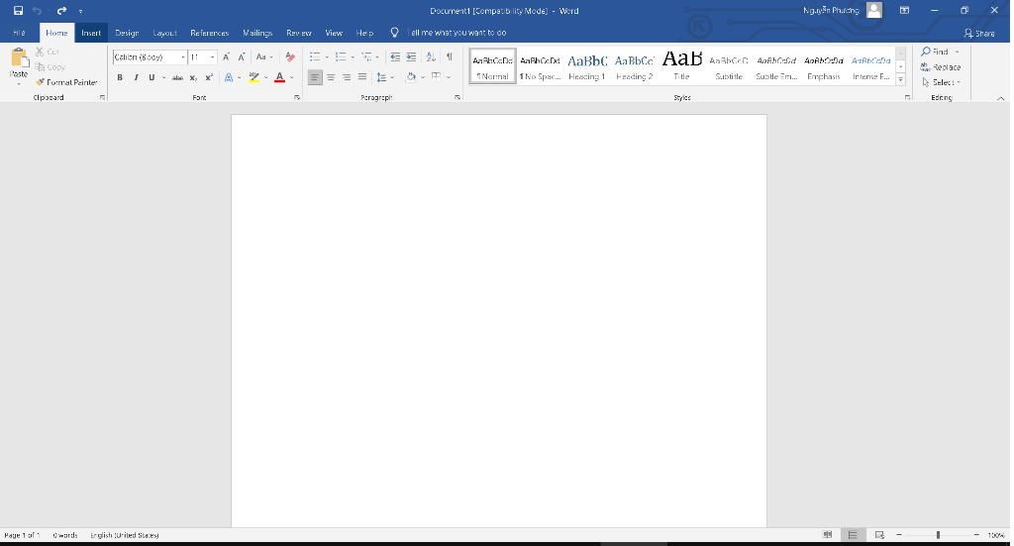Image resolution: width=1014 pixels, height=546 pixels.
Task: Switch to the Insert tab
Action: [x=91, y=33]
